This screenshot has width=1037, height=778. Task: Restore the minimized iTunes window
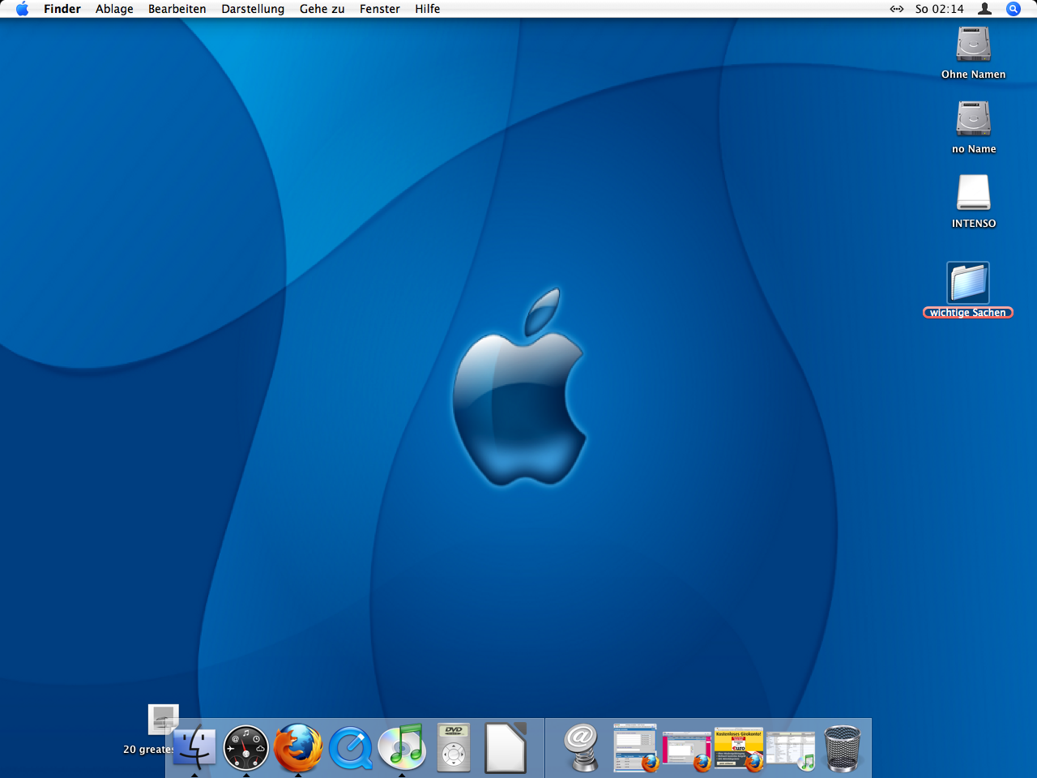point(791,749)
